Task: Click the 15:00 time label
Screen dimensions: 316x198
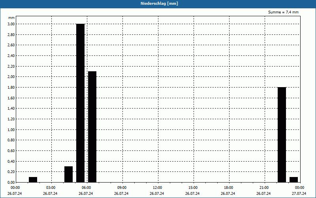Action: click(193, 188)
